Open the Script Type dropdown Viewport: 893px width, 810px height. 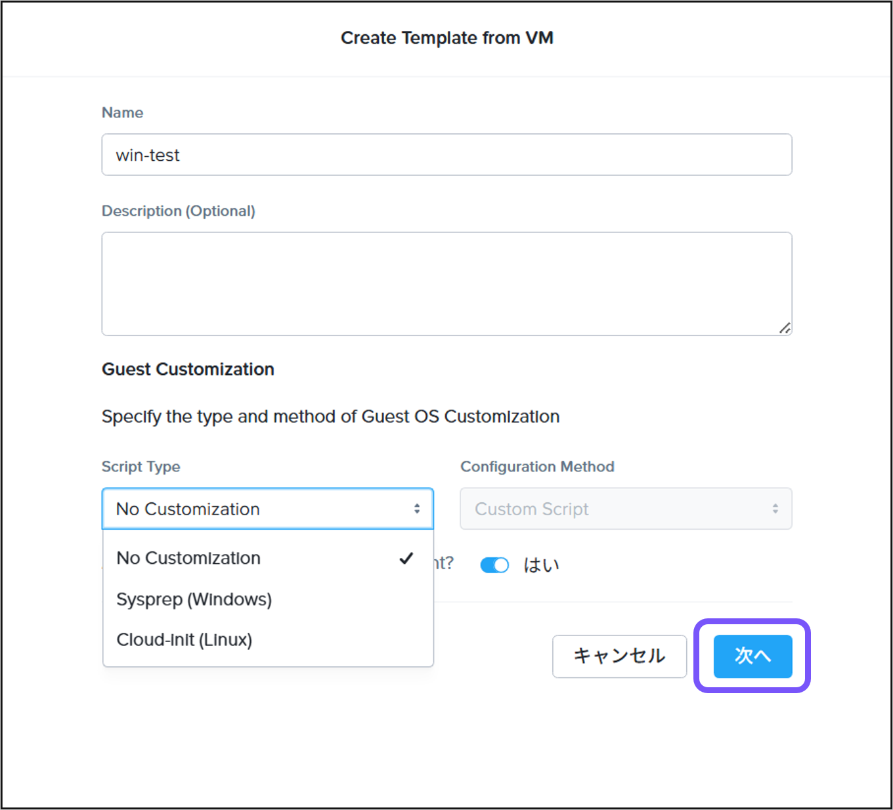click(x=267, y=509)
